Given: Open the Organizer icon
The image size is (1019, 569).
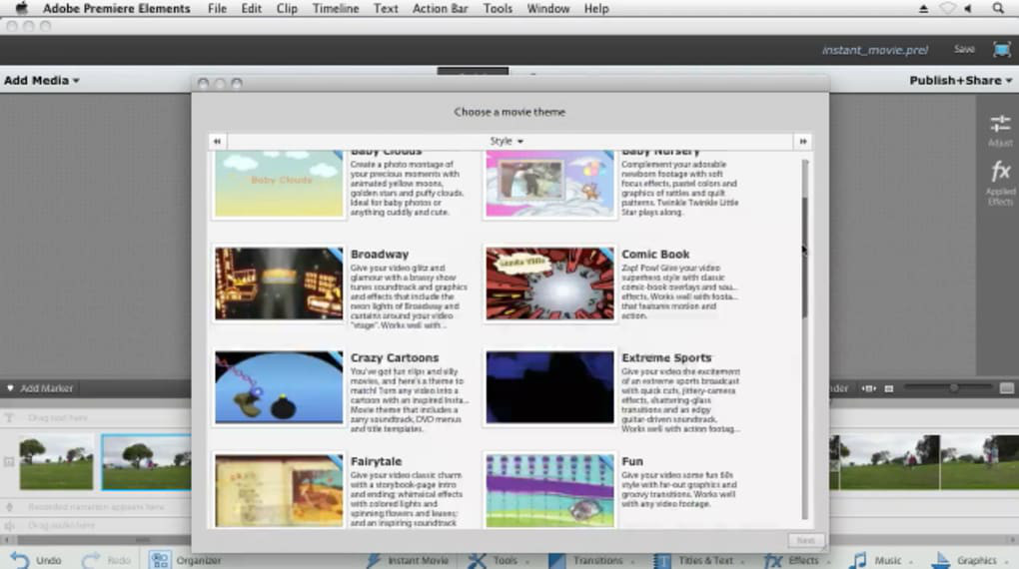Looking at the screenshot, I should point(160,560).
